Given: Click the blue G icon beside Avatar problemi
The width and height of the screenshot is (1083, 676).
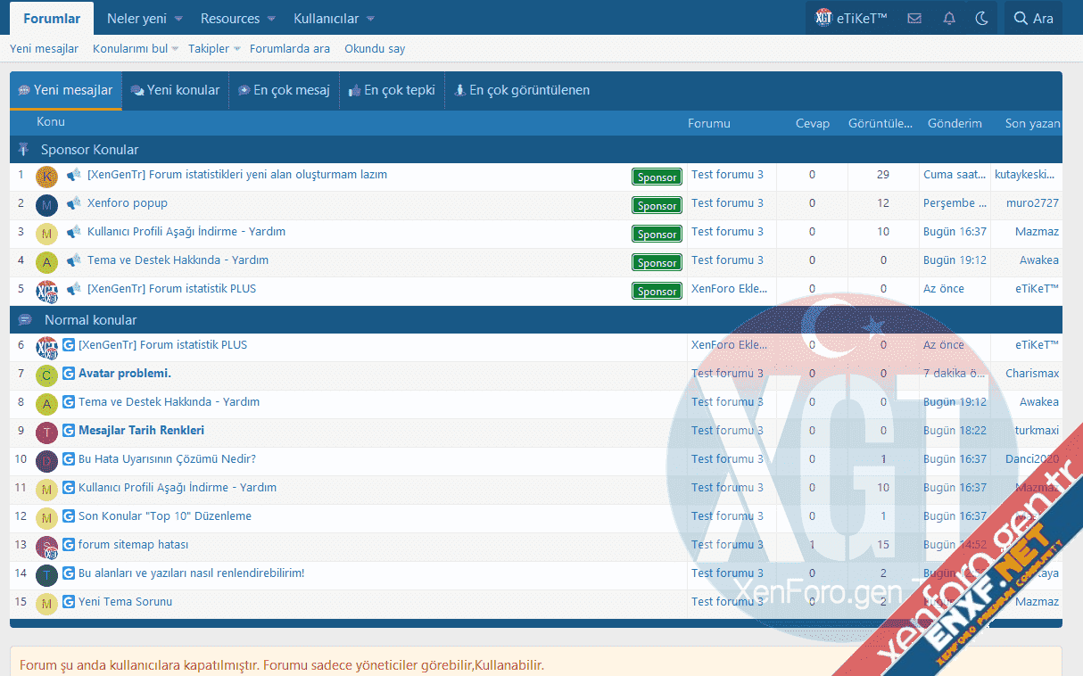Looking at the screenshot, I should click(69, 374).
